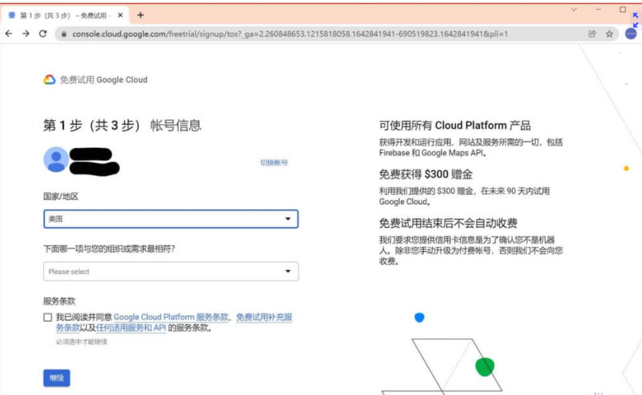Image resolution: width=642 pixels, height=395 pixels.
Task: Go forward using the browser forward arrow
Action: [26, 34]
